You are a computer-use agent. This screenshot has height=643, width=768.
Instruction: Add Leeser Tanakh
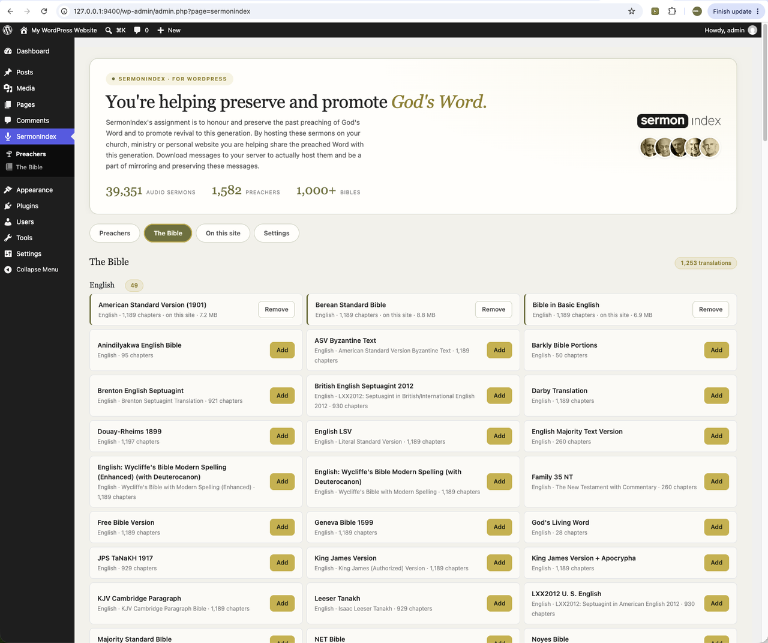pyautogui.click(x=499, y=603)
